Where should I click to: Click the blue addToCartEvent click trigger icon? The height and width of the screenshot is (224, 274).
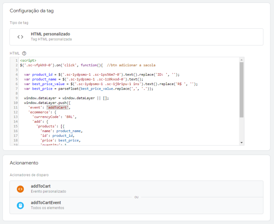20,206
